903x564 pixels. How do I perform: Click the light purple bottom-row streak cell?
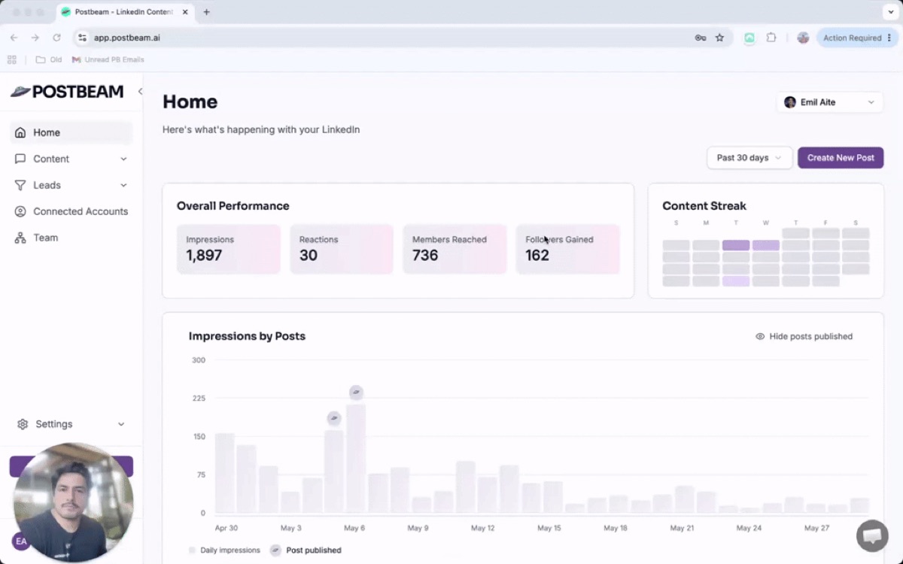coord(736,281)
